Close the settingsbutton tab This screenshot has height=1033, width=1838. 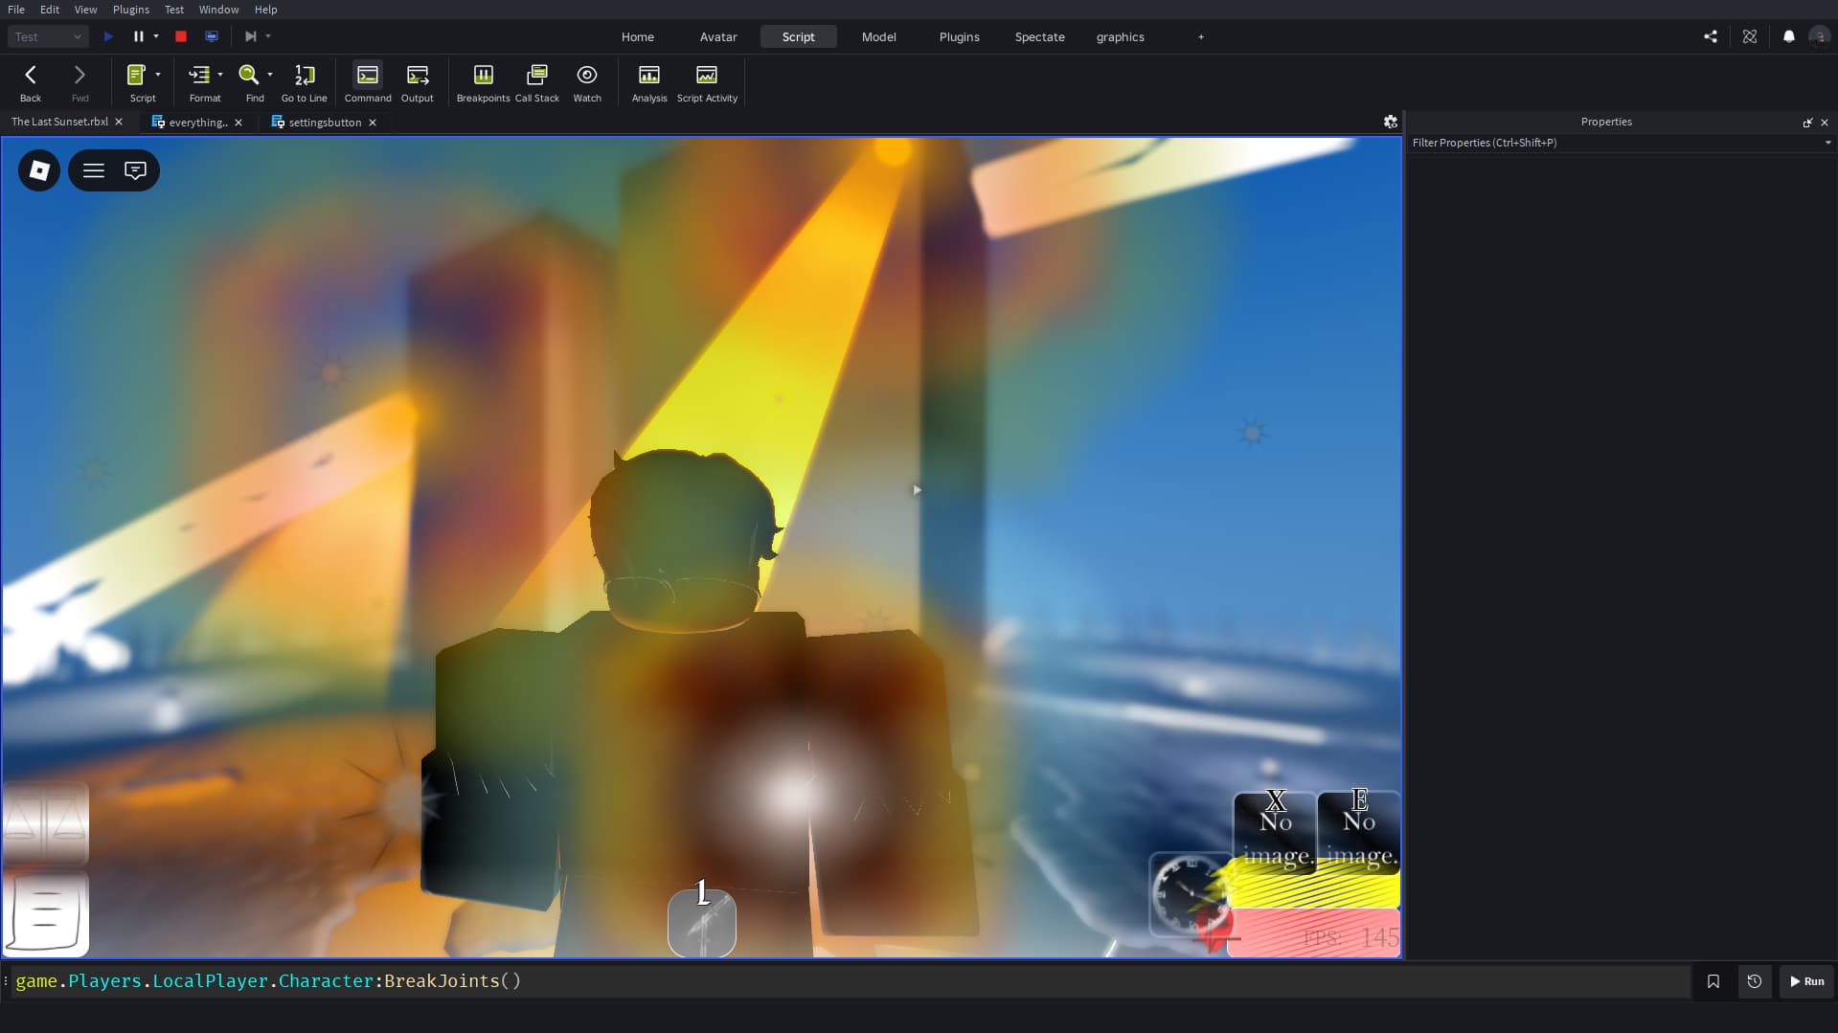[x=373, y=123]
